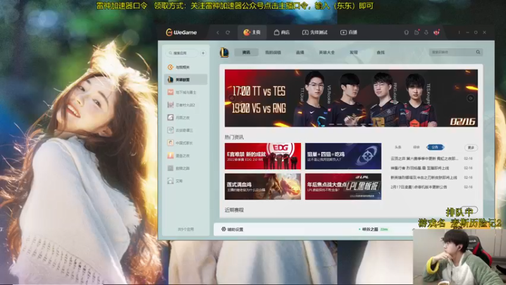This screenshot has width=506, height=285.
Task: Select 月圆之夜 in the sidebar
Action: (x=185, y=118)
